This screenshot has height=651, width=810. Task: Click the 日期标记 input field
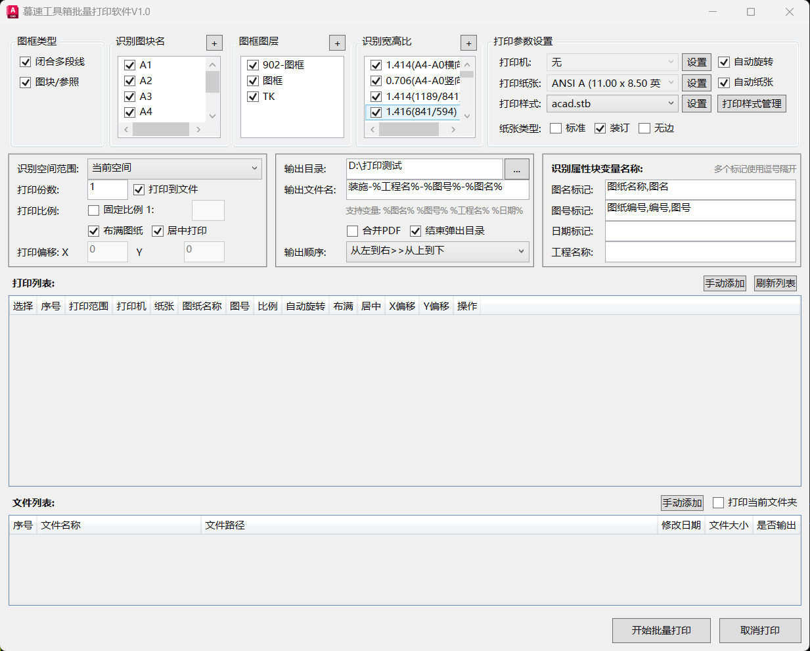[700, 231]
